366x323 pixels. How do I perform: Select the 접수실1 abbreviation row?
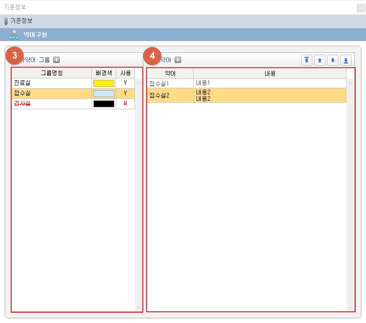pyautogui.click(x=170, y=83)
